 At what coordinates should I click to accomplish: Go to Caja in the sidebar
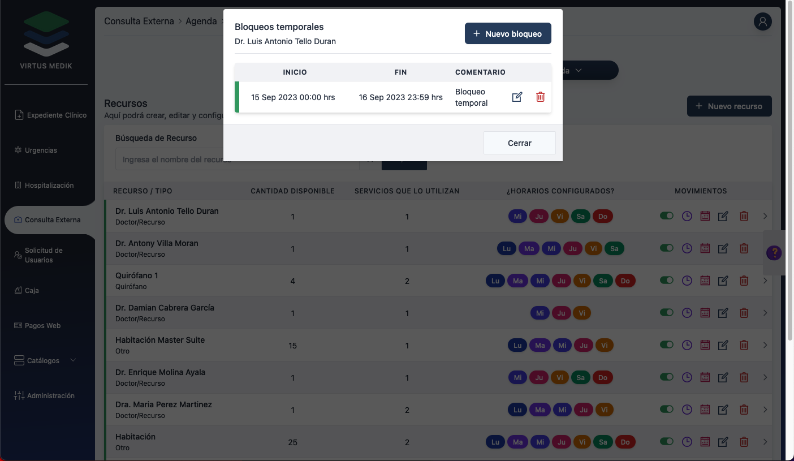32,291
